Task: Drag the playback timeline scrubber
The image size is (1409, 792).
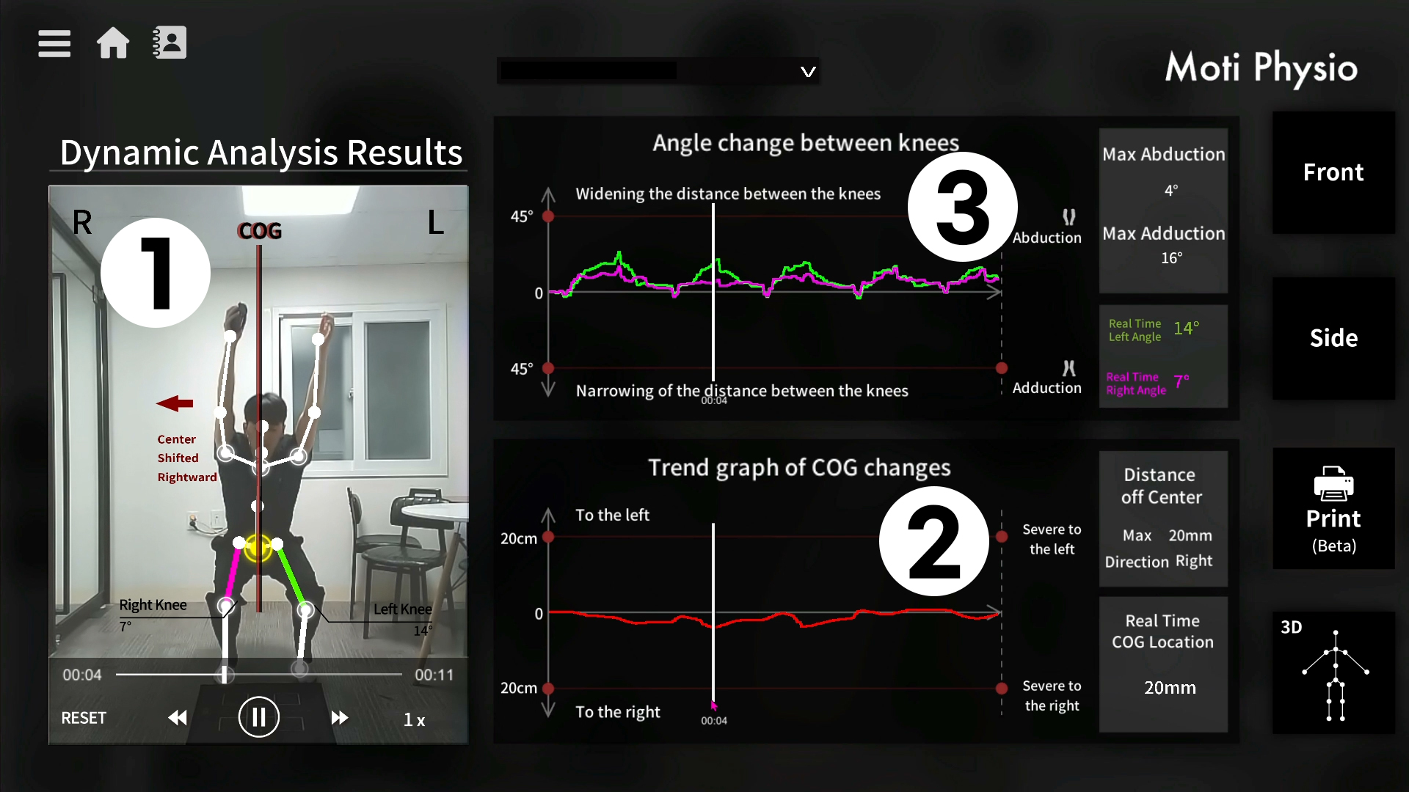Action: (x=222, y=675)
